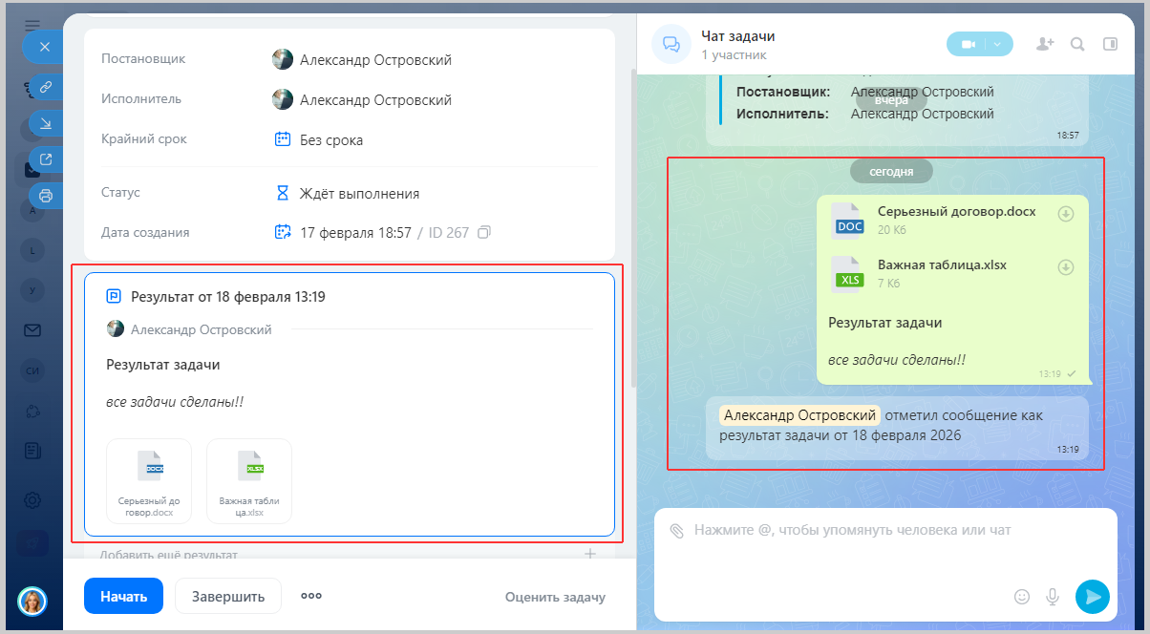The image size is (1150, 634).
Task: Click the Начать button
Action: coord(123,596)
